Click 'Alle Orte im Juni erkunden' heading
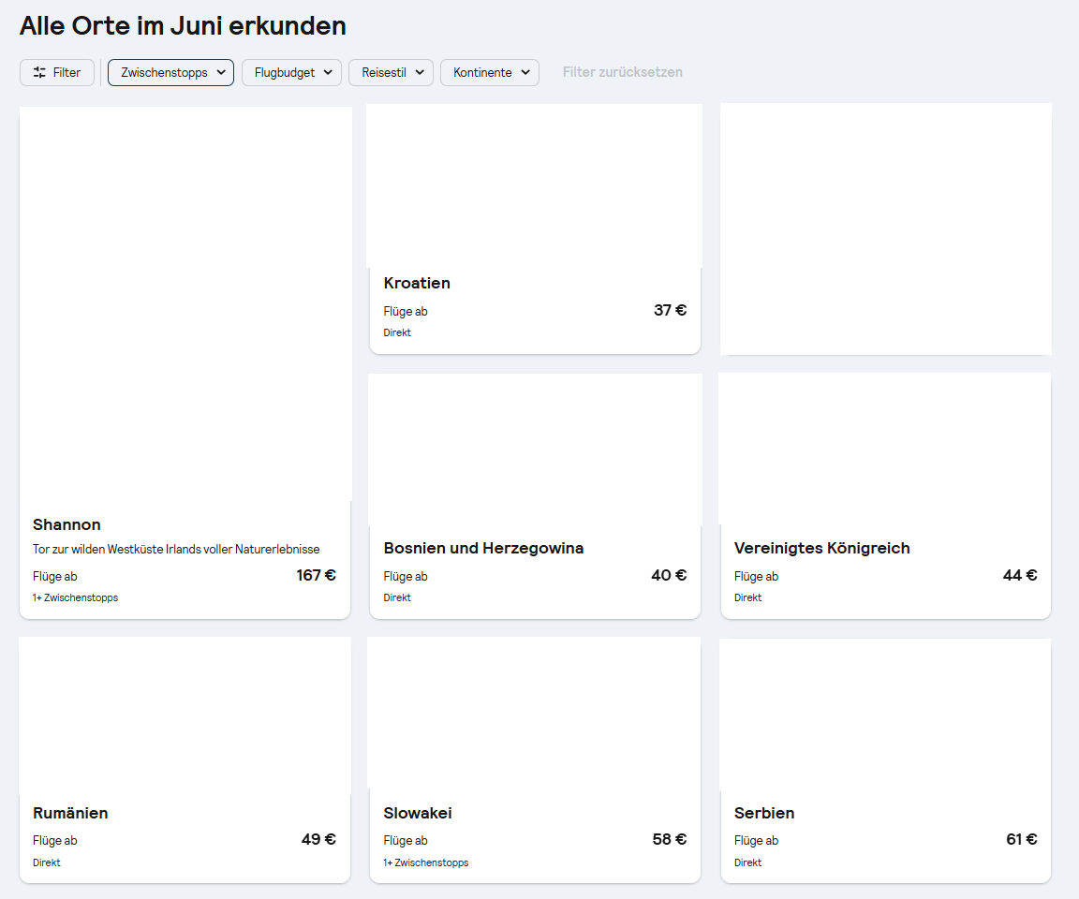The image size is (1079, 899). coord(183,25)
